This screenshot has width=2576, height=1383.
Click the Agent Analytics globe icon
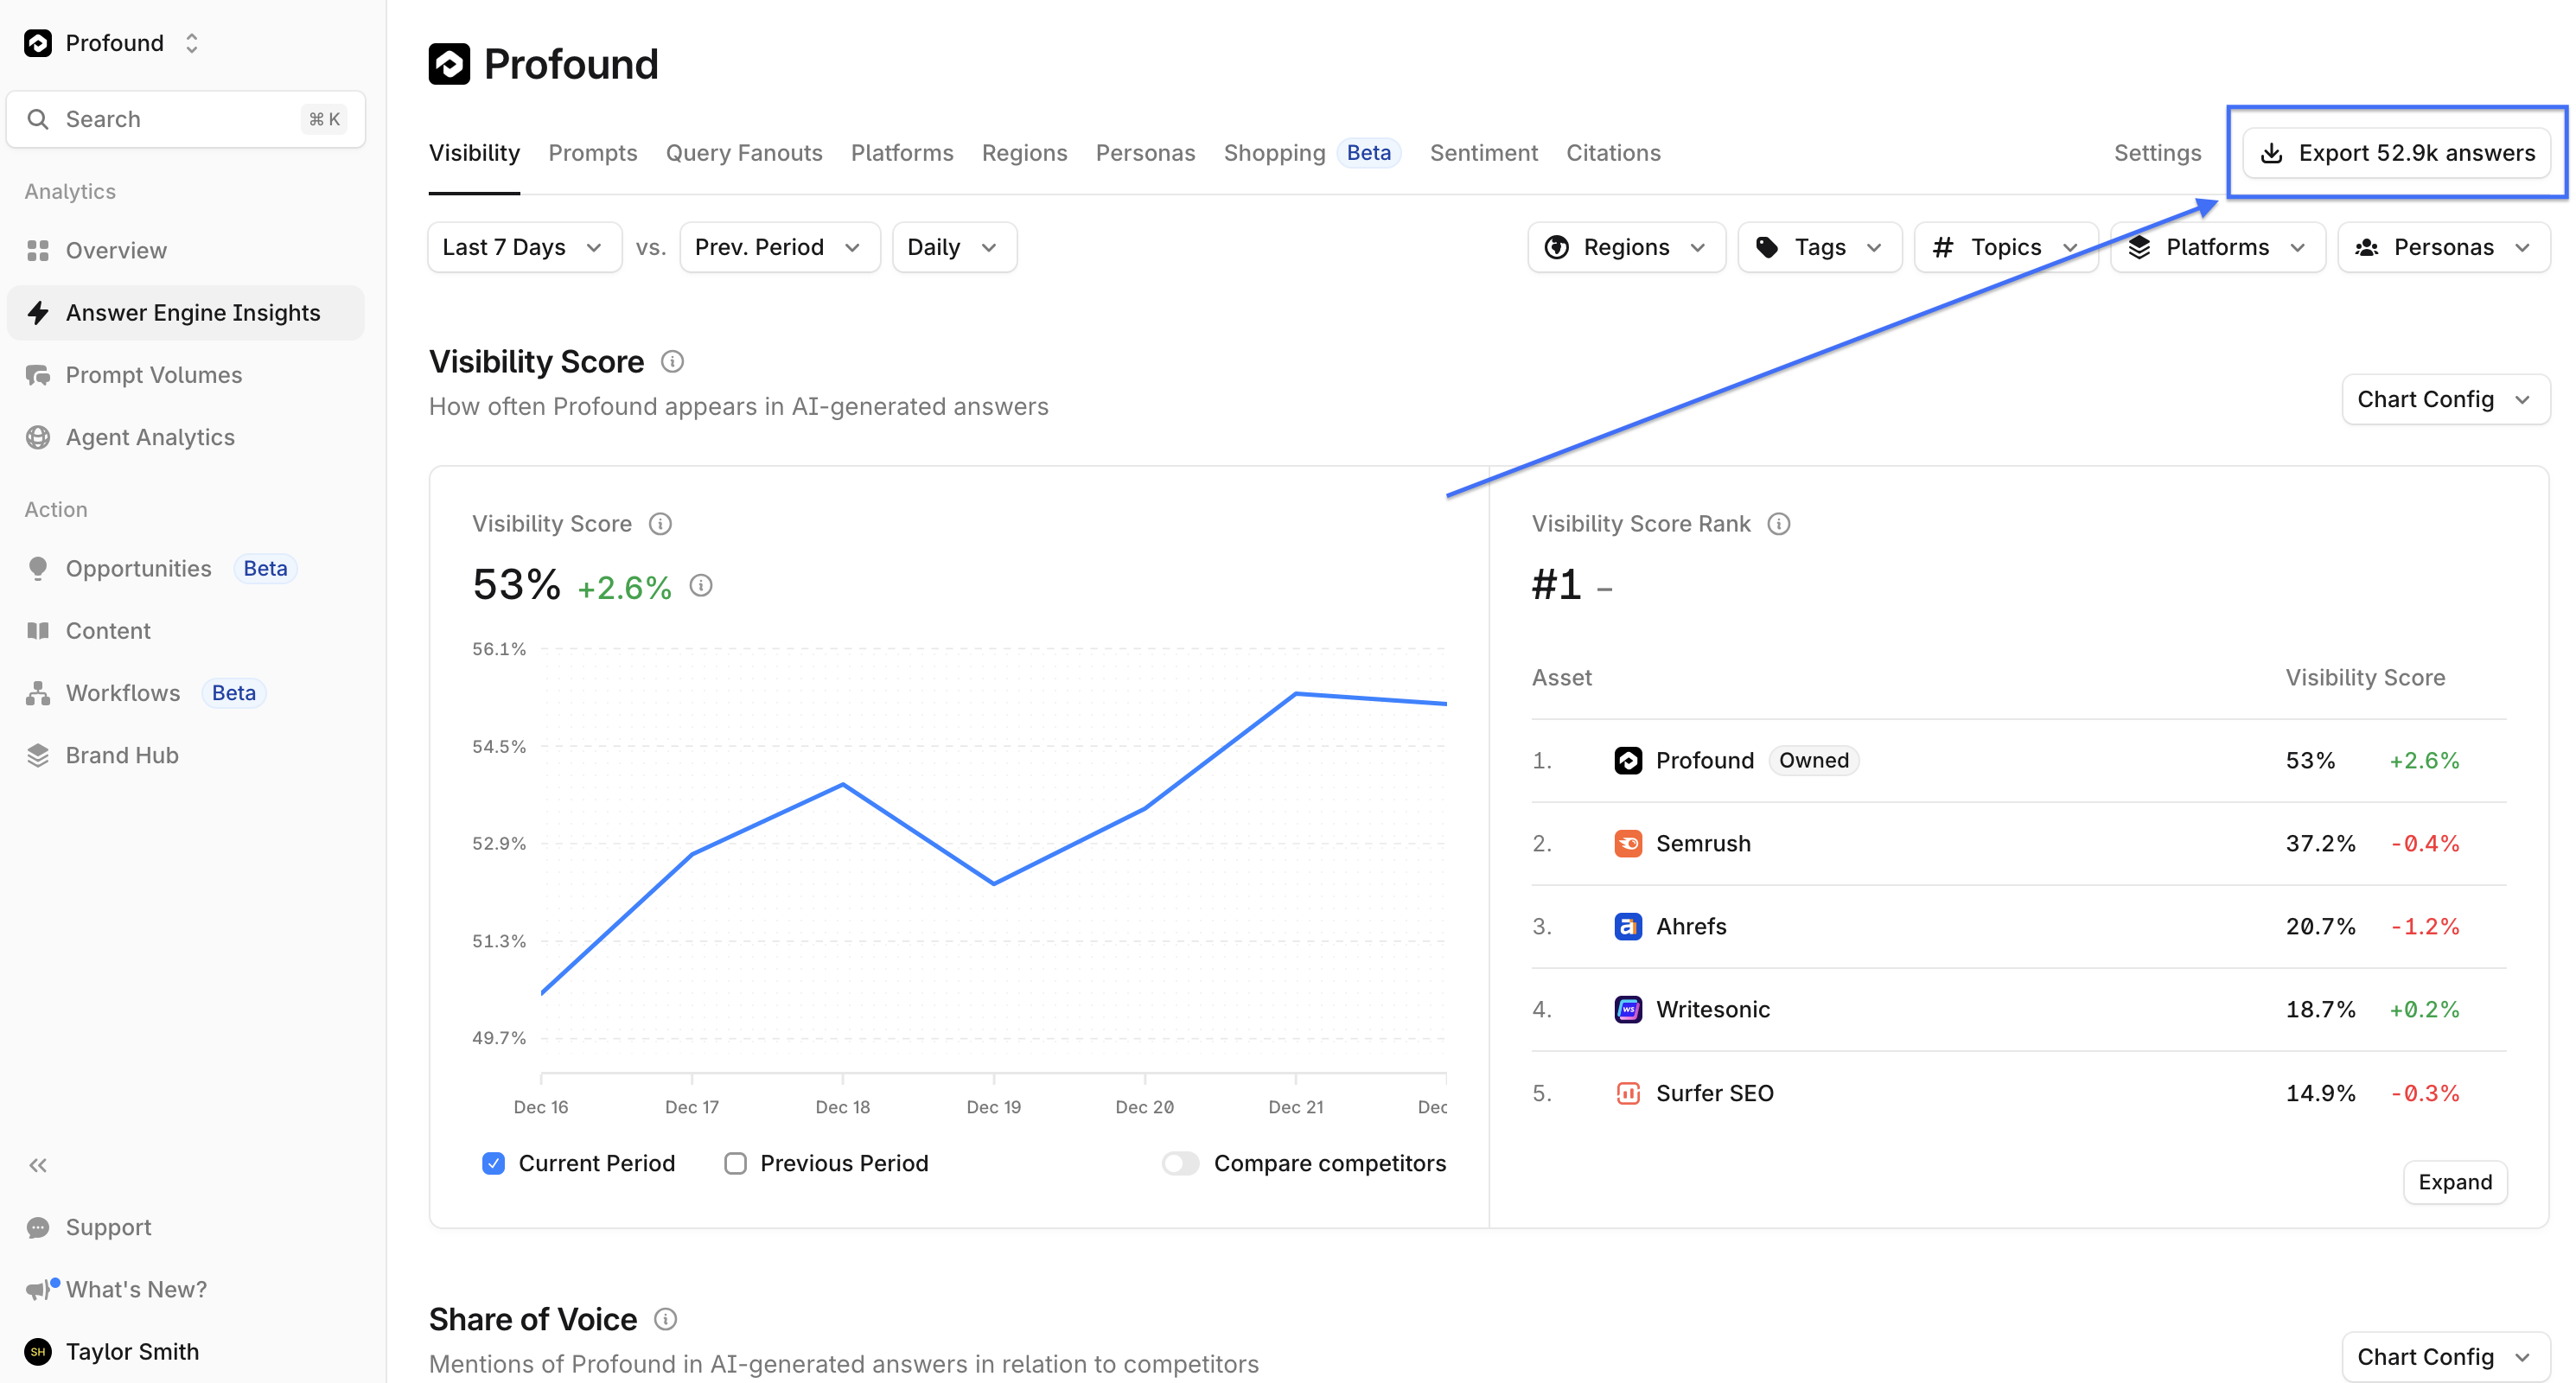(x=38, y=437)
